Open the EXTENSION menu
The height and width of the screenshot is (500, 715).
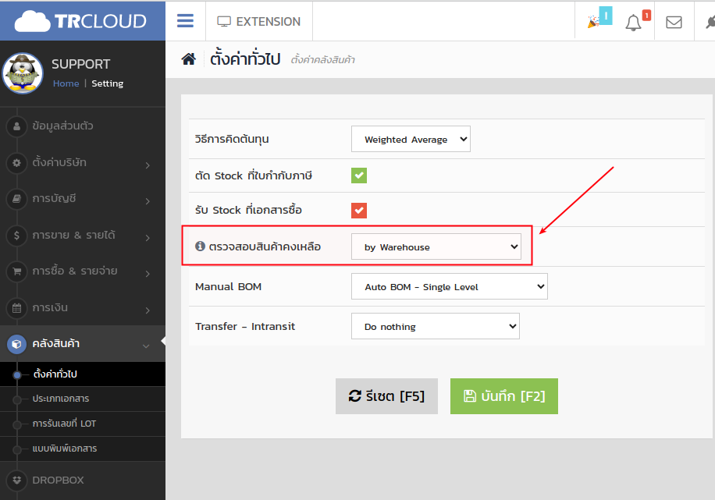259,21
